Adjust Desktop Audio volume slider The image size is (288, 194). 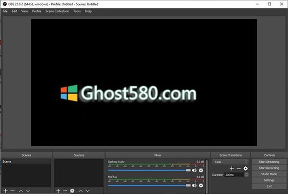point(149,170)
